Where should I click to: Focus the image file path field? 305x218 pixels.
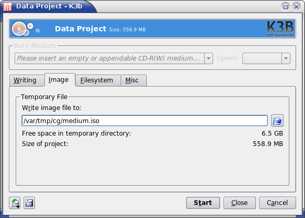click(145, 120)
